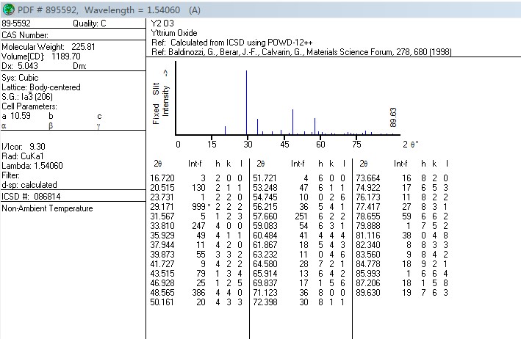This screenshot has height=339, width=521.
Task: Click the 2θ value 43.515
Action: (162, 274)
